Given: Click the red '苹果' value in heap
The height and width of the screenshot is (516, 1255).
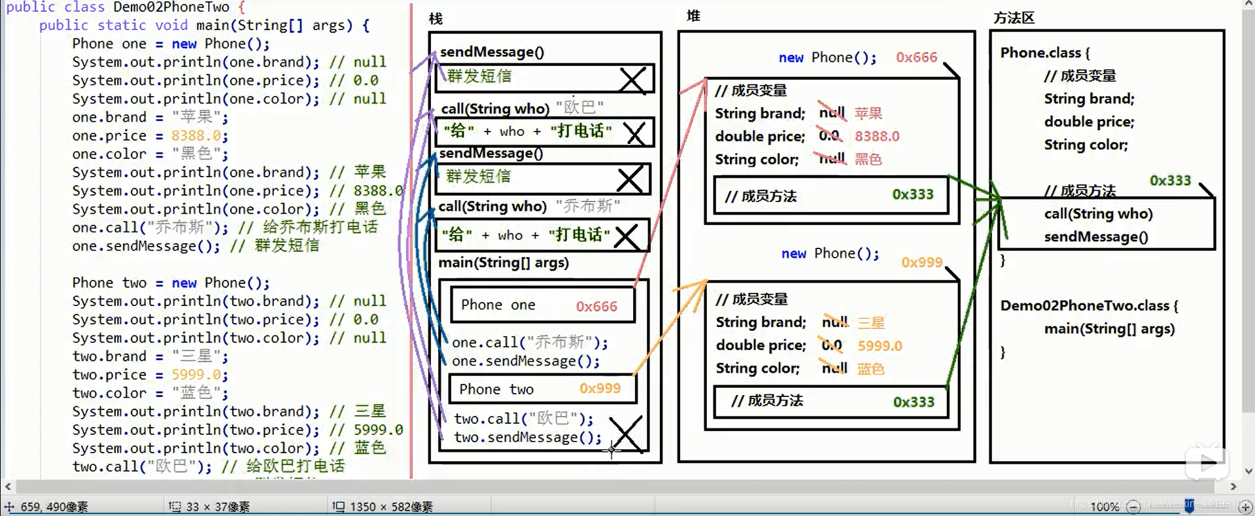Looking at the screenshot, I should pos(868,113).
